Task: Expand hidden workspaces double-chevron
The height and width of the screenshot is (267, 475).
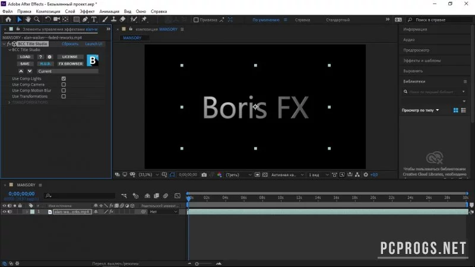Action: tap(388, 20)
